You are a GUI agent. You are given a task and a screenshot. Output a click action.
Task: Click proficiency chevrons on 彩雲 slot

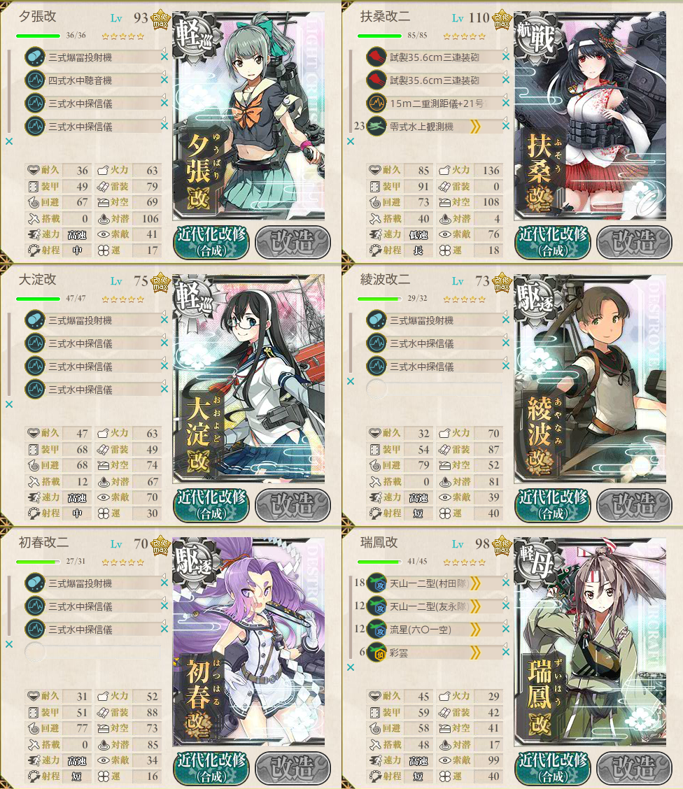tap(475, 653)
